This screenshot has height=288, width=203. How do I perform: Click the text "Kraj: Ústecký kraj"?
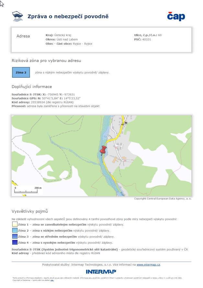(58, 35)
